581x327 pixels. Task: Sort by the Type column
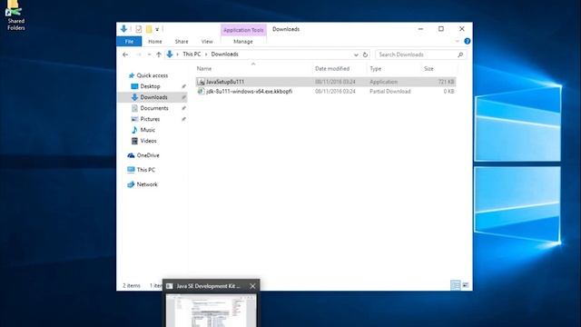pos(394,69)
